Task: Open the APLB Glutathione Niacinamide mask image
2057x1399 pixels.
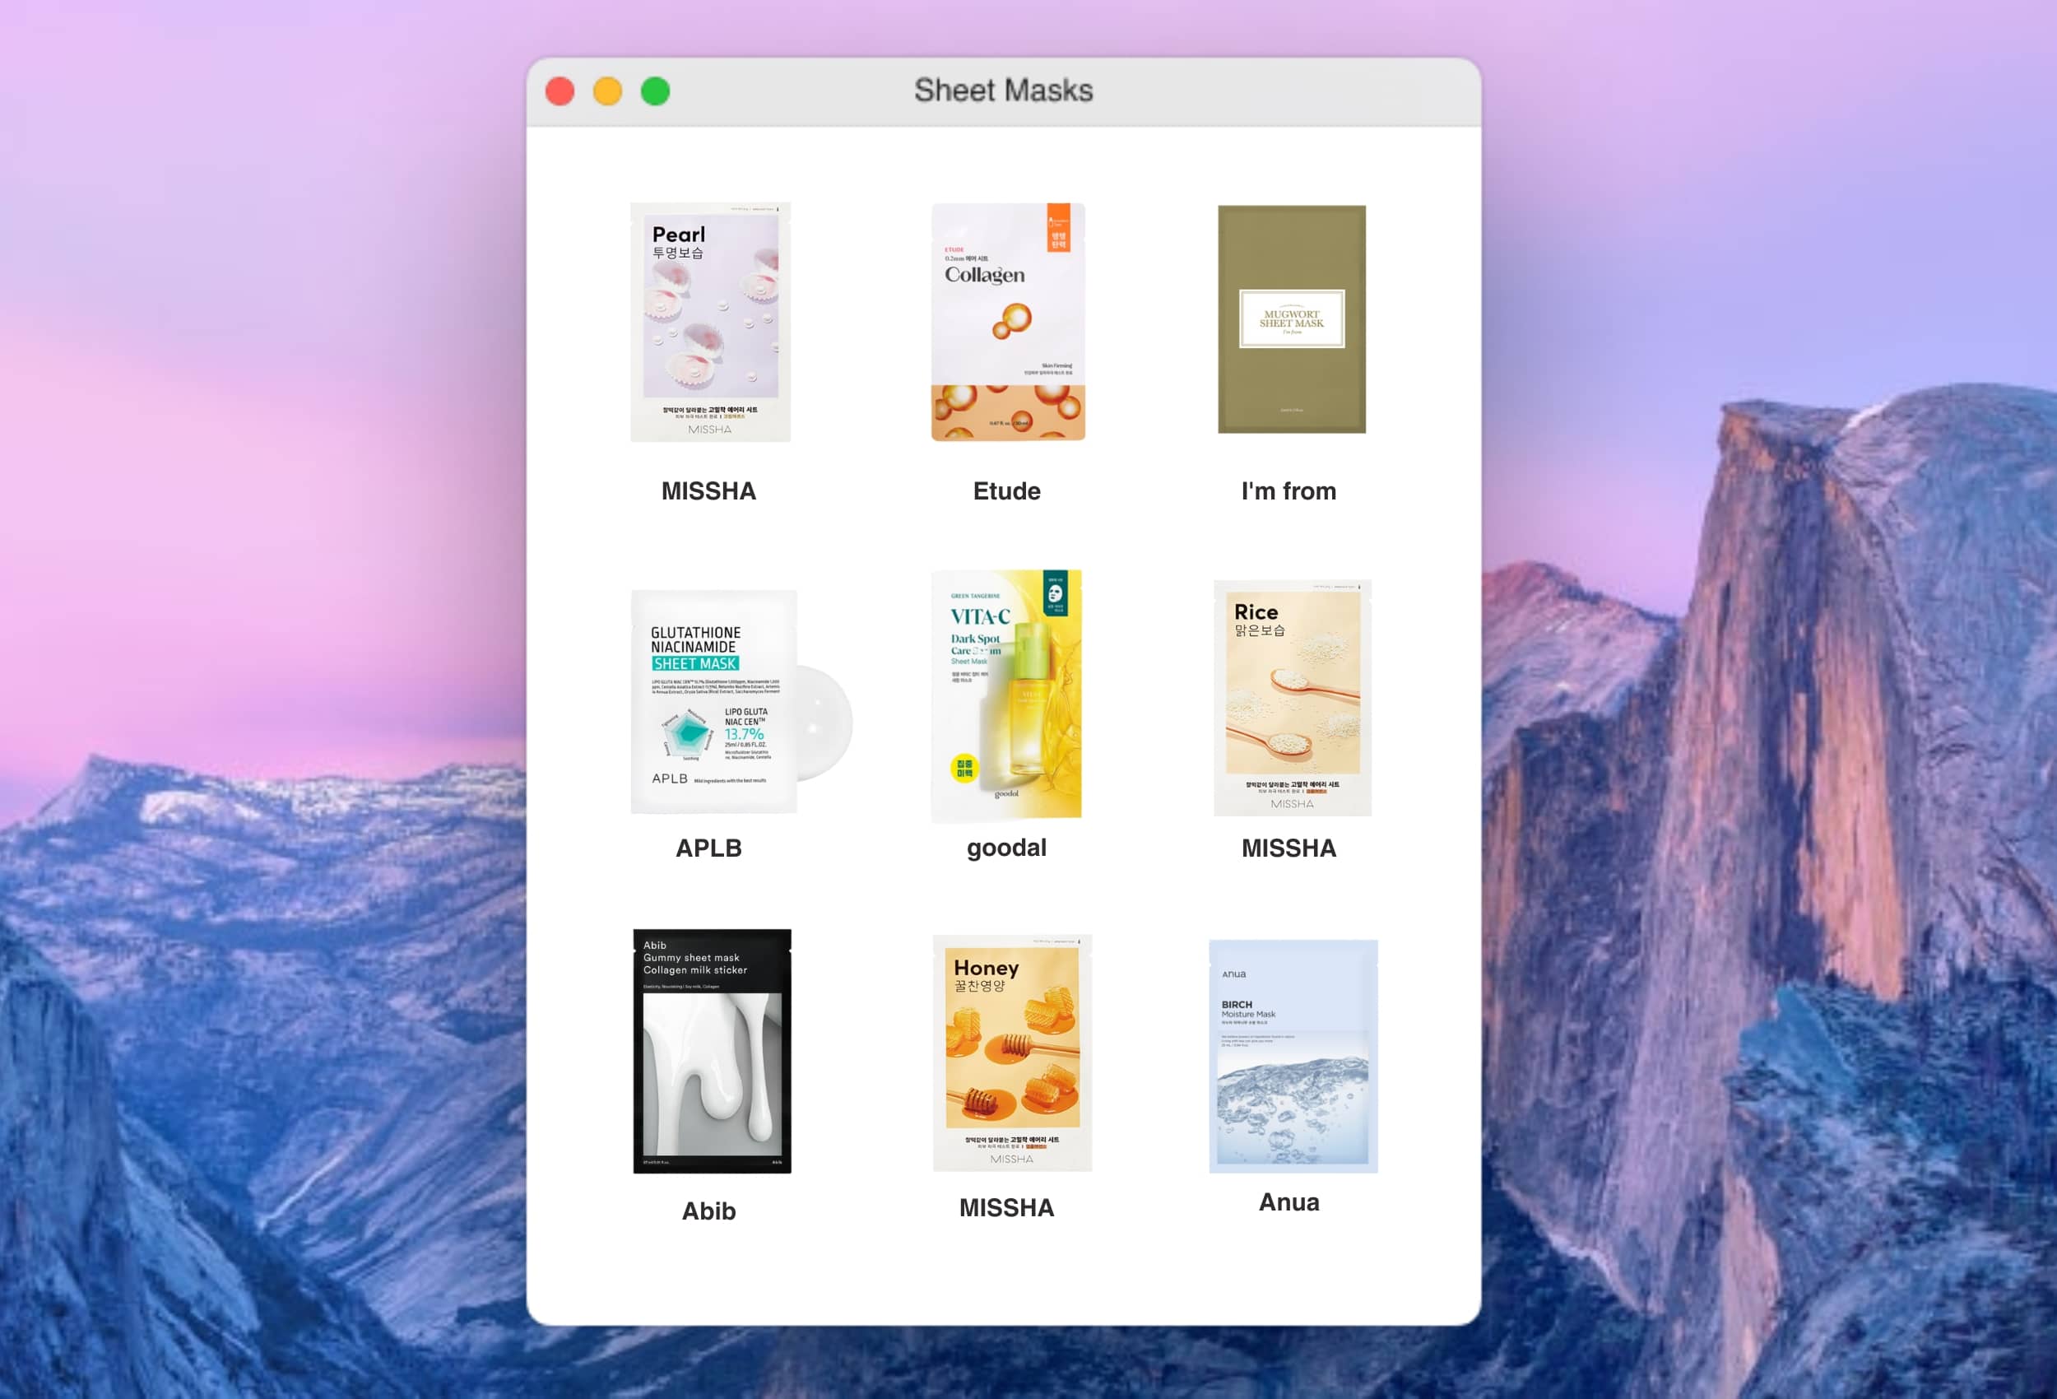Action: pyautogui.click(x=715, y=701)
